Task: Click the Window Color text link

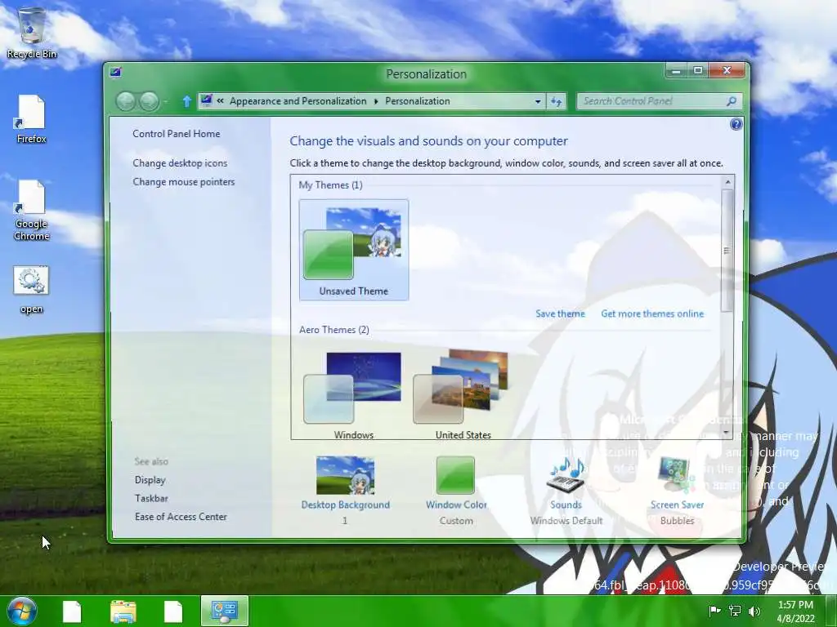Action: (x=456, y=505)
